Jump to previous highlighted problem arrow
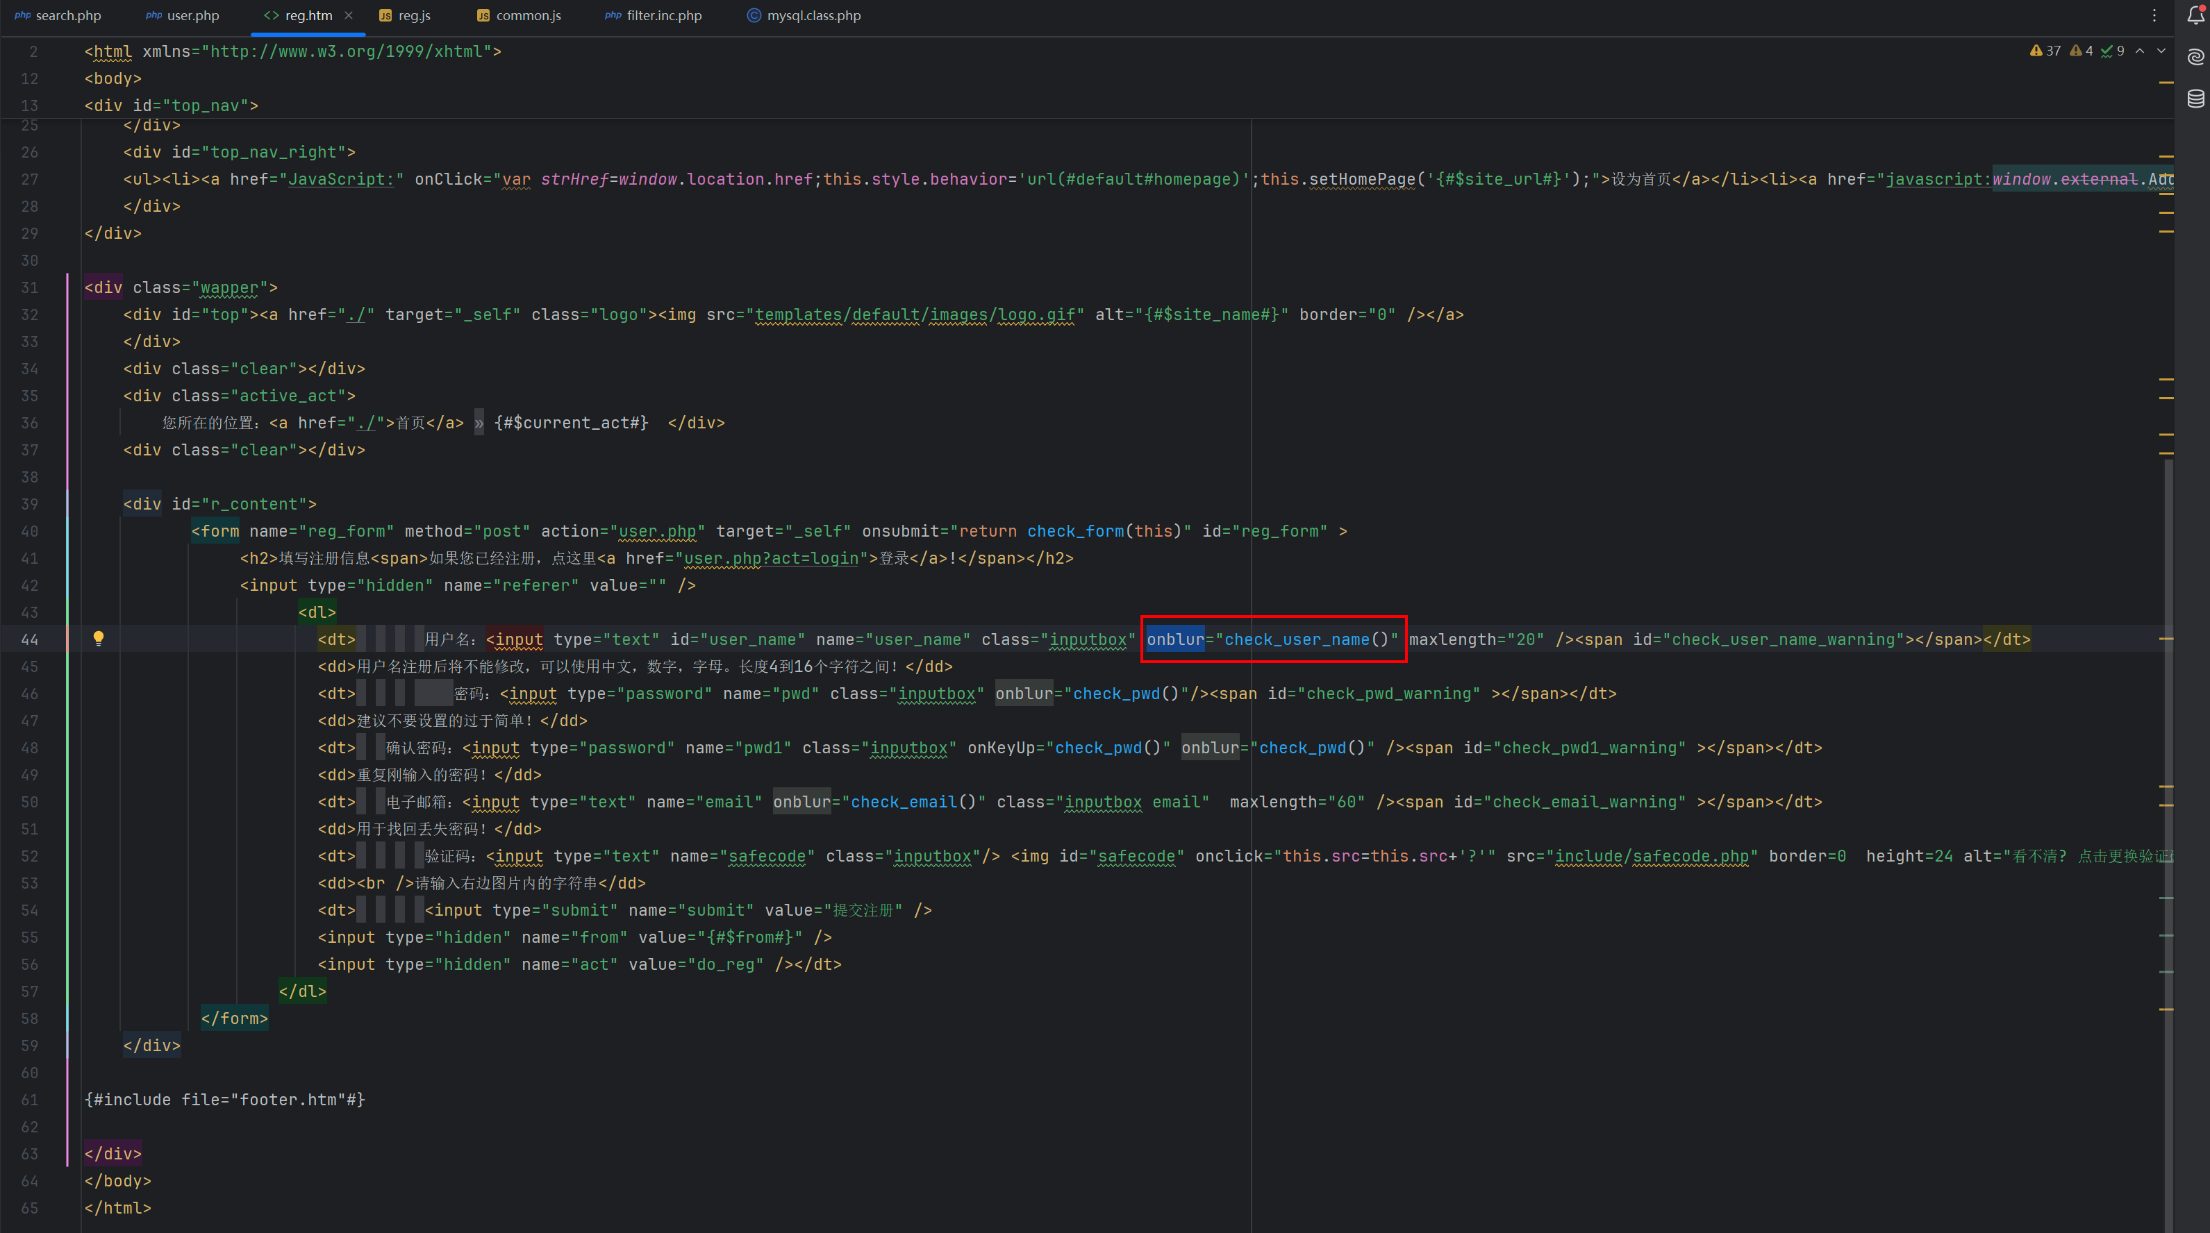The image size is (2210, 1233). 2140,51
